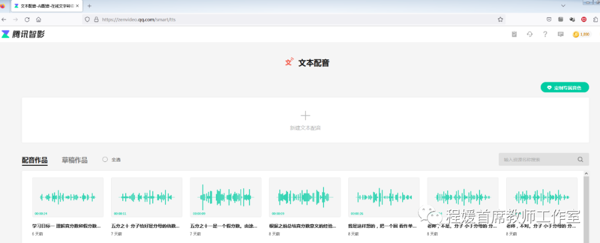
Task: Switch to the 草稿作品 tab
Action: tap(74, 160)
